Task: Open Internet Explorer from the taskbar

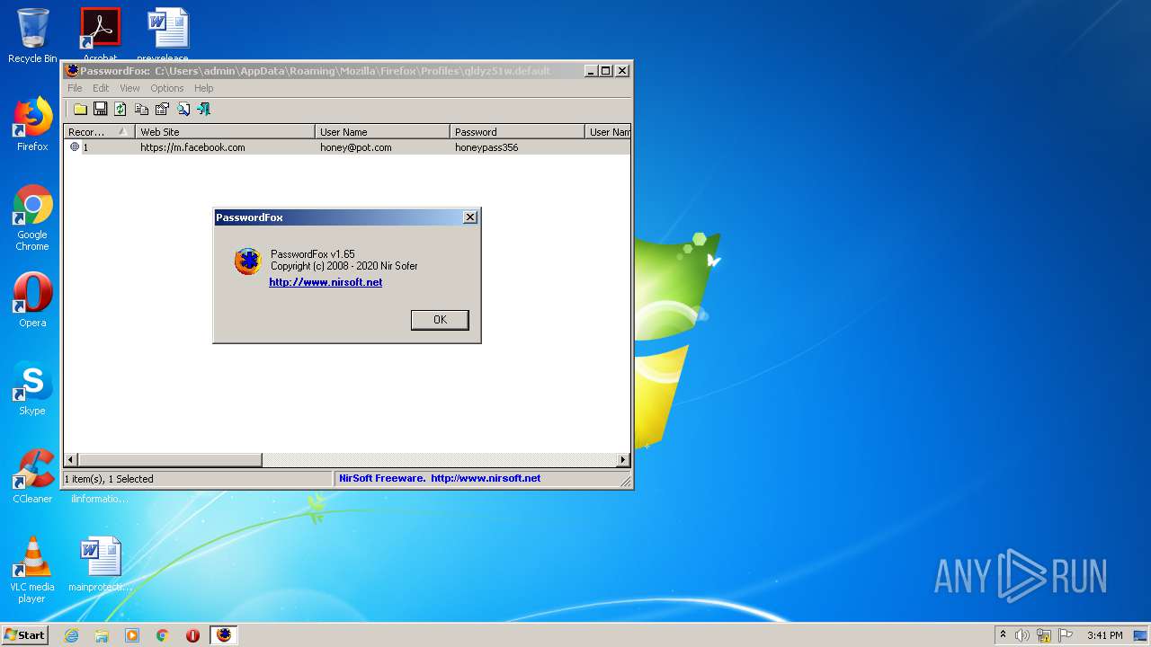Action: tap(71, 635)
